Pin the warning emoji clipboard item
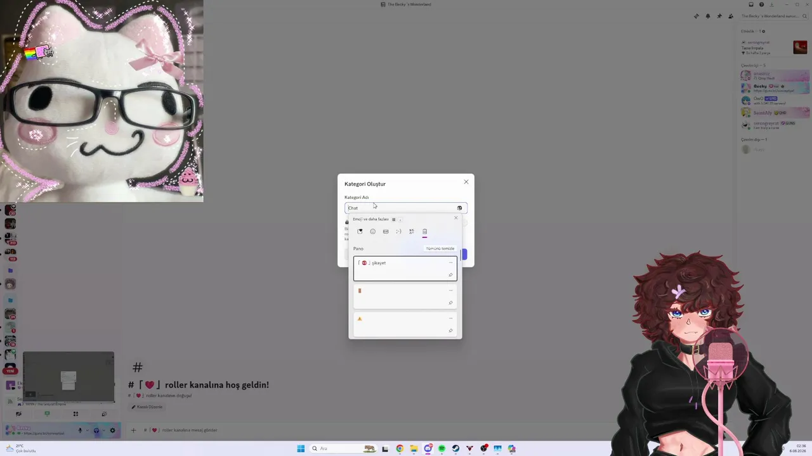Screen dimensions: 812x456 click(450, 331)
